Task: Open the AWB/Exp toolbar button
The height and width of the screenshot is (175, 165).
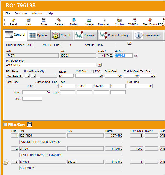Action: click(135, 22)
